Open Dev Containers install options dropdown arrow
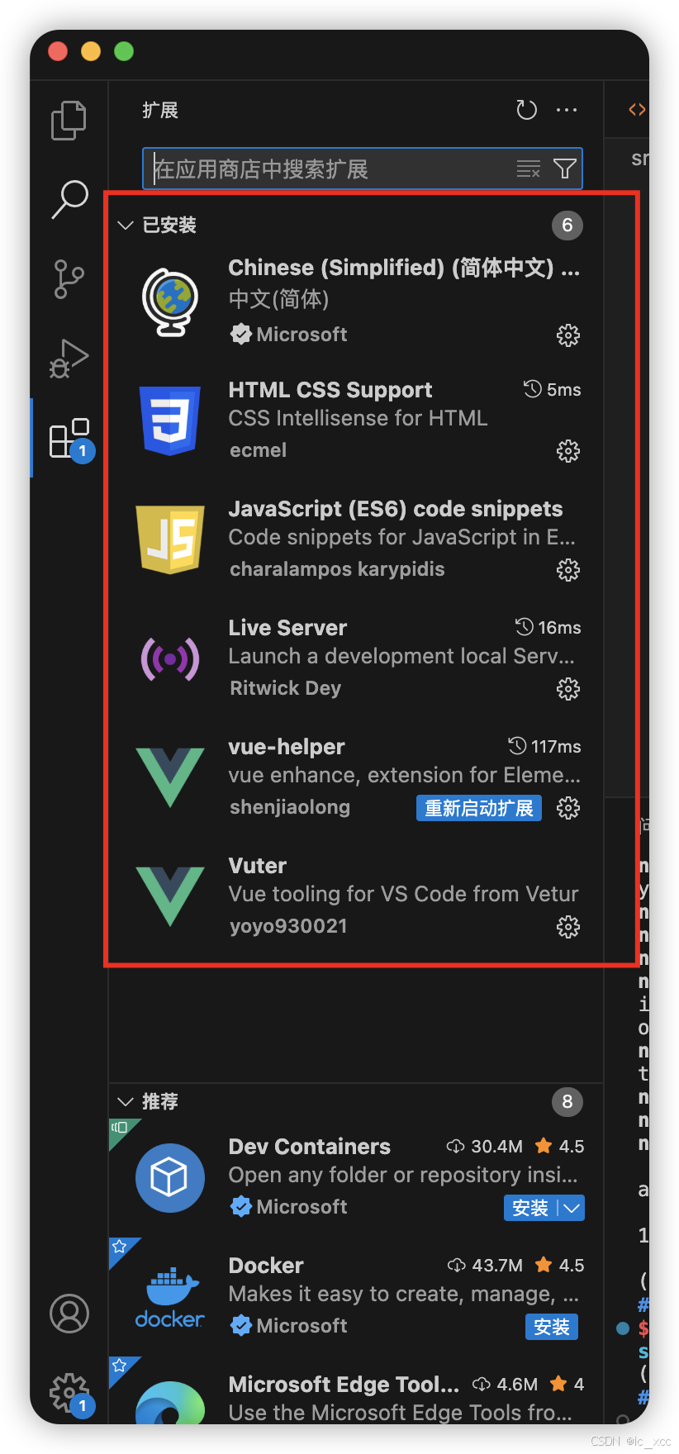 (x=572, y=1208)
